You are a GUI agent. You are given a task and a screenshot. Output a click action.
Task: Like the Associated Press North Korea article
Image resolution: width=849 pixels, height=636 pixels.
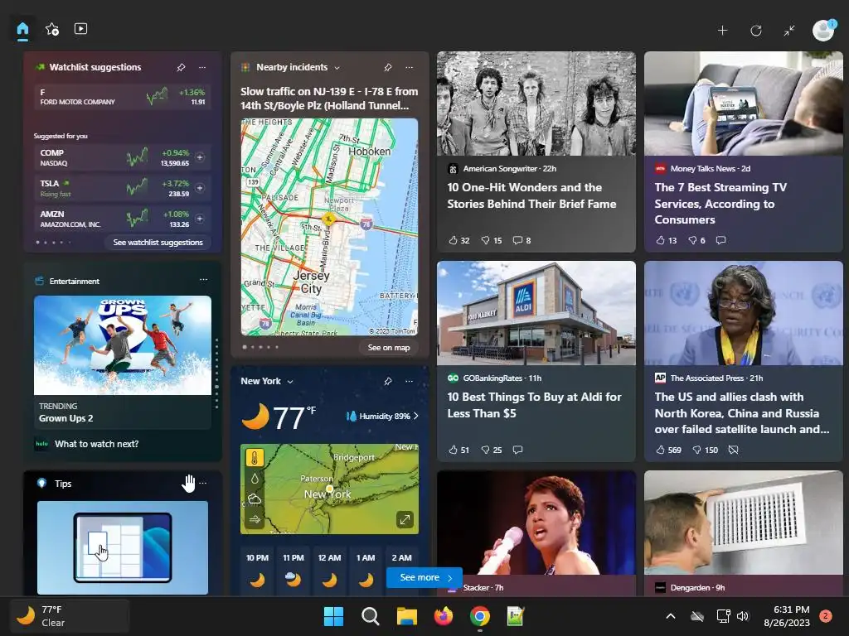click(669, 450)
